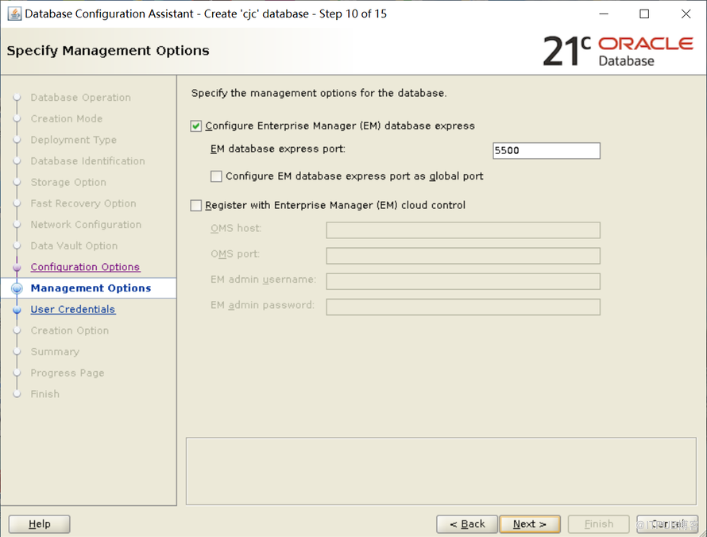Go to Configuration Options step
The width and height of the screenshot is (707, 537).
(85, 267)
